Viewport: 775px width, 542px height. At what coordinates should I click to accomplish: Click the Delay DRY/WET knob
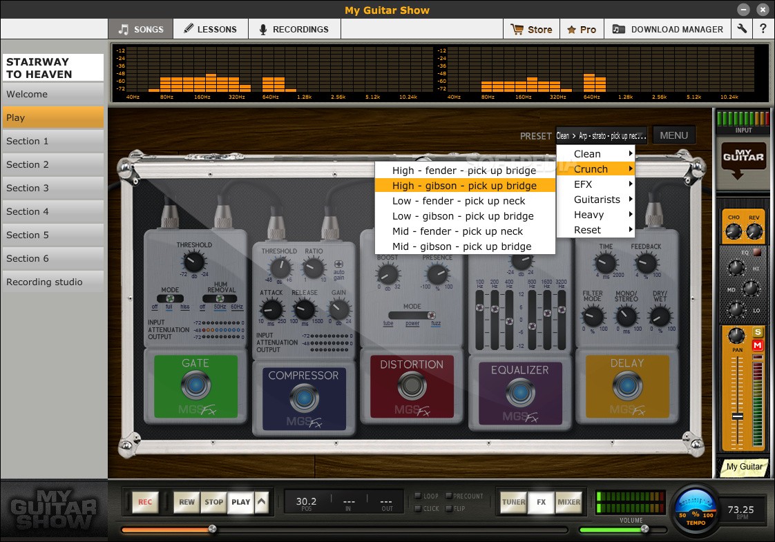(x=660, y=316)
